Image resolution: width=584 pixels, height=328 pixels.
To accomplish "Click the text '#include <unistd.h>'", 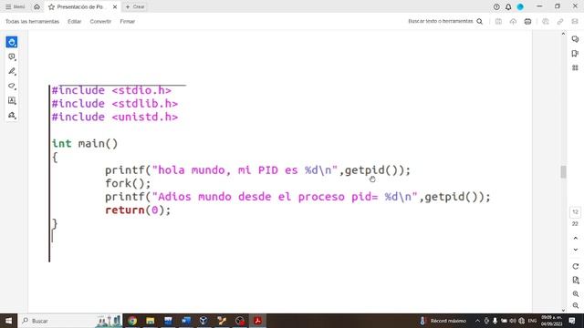I will [x=115, y=118].
